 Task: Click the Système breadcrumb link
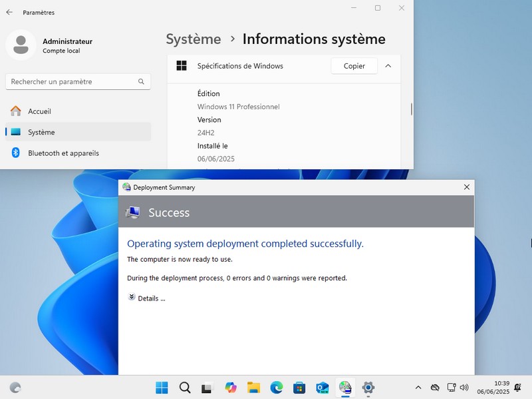pyautogui.click(x=194, y=39)
